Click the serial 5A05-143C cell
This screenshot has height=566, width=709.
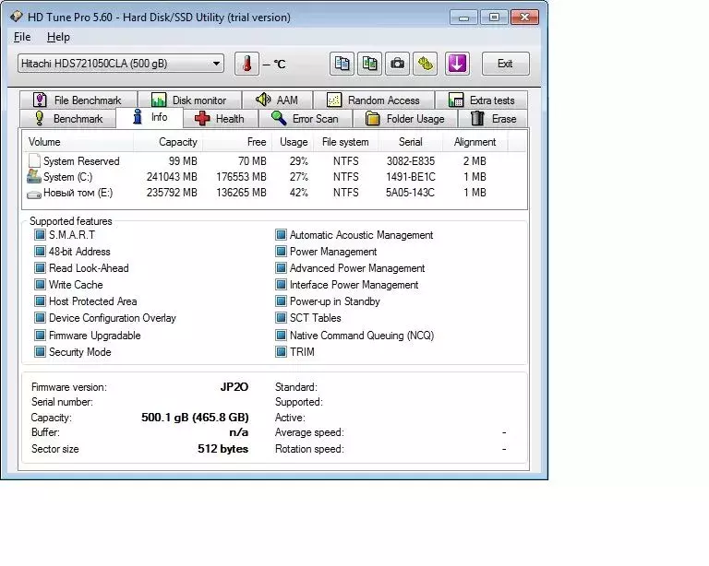pyautogui.click(x=410, y=193)
